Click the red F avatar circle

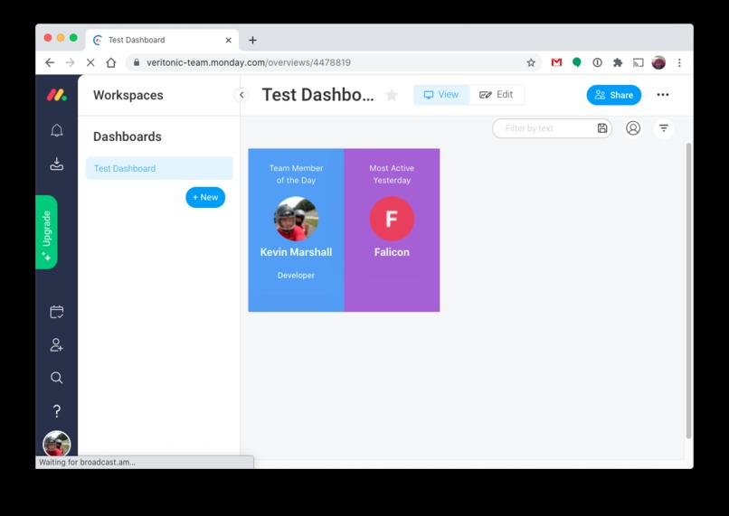tap(392, 219)
